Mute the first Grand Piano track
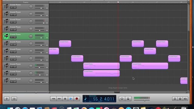The image size is (194, 109). click(x=12, y=8)
